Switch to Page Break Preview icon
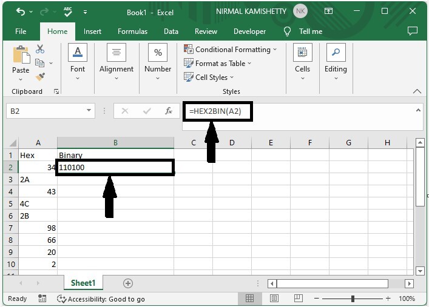The height and width of the screenshot is (307, 429). tap(298, 299)
